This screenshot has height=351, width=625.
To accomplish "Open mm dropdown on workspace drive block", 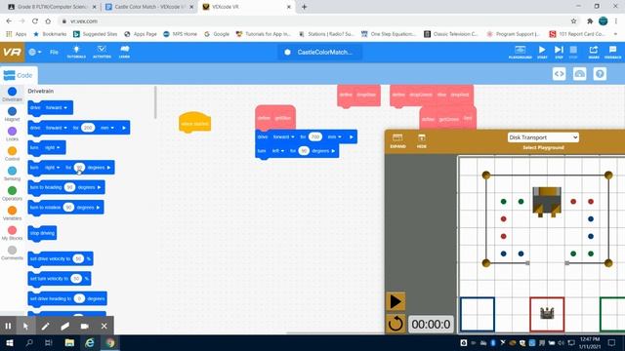I will [334, 136].
